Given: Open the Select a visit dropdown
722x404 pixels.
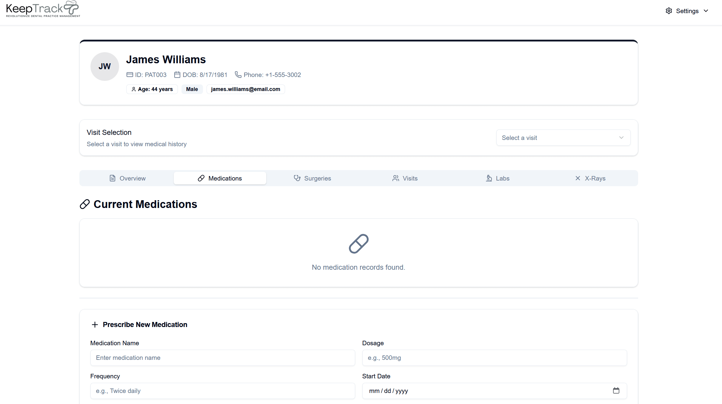Looking at the screenshot, I should 563,138.
